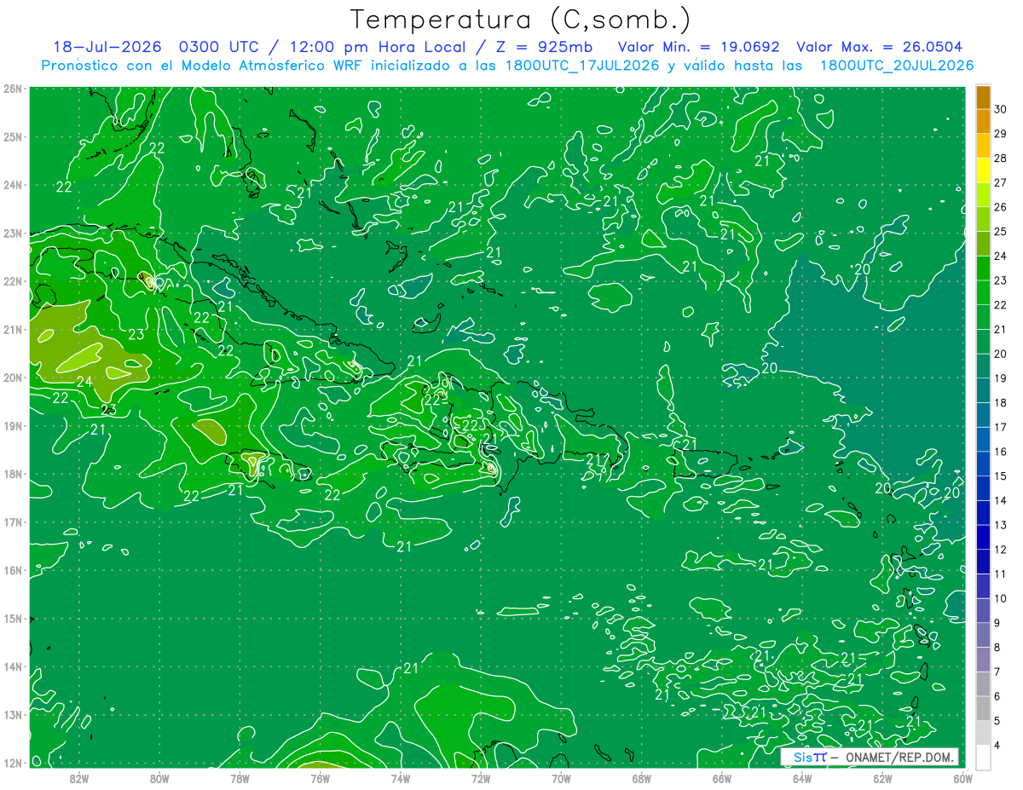The image size is (1023, 790).
Task: Click legend value "12"
Action: coord(1001,550)
